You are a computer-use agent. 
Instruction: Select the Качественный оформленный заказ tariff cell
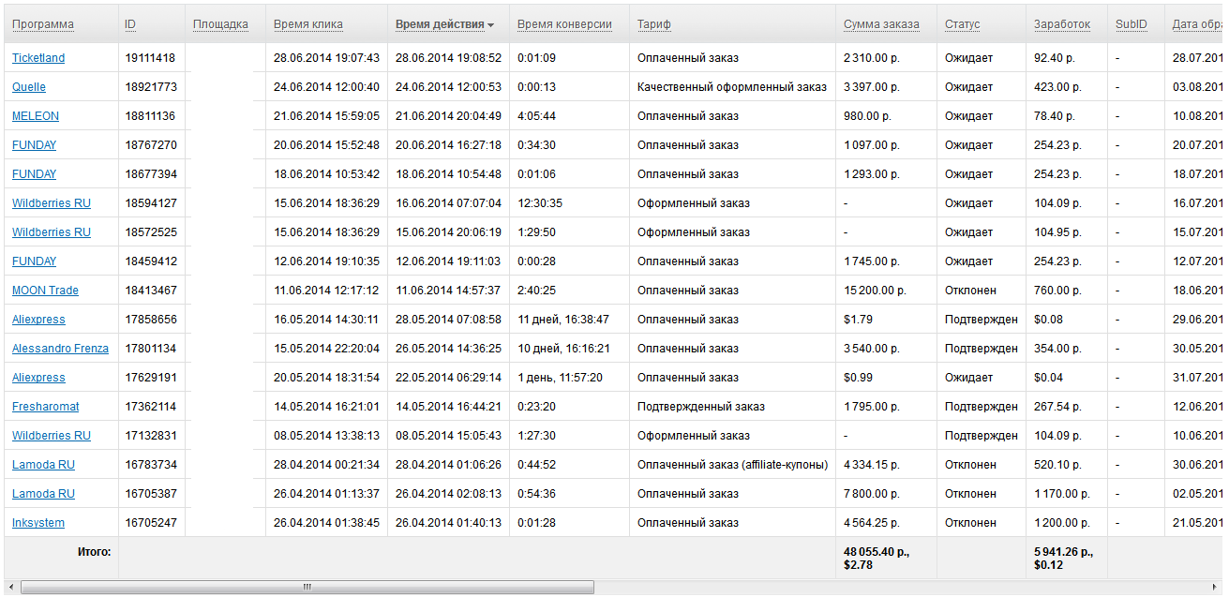(x=732, y=87)
